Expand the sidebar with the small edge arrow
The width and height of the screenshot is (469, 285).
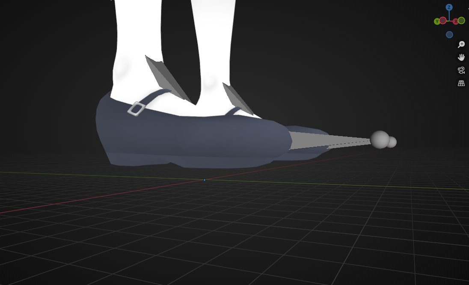click(468, 9)
